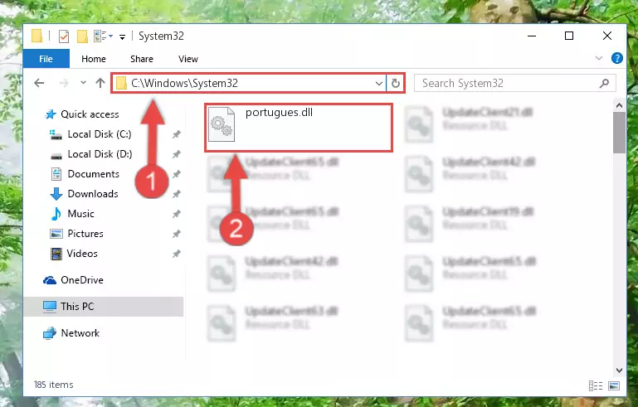Open Documents in the navigation pane
This screenshot has height=407, width=638.
[x=93, y=174]
